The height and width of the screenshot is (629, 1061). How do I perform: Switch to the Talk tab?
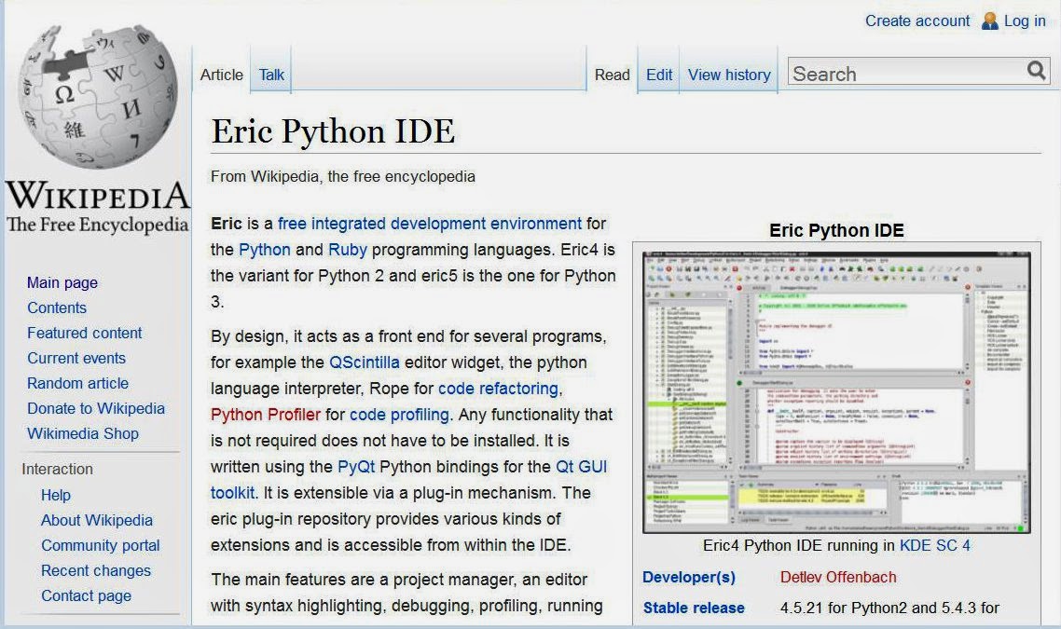(x=271, y=75)
